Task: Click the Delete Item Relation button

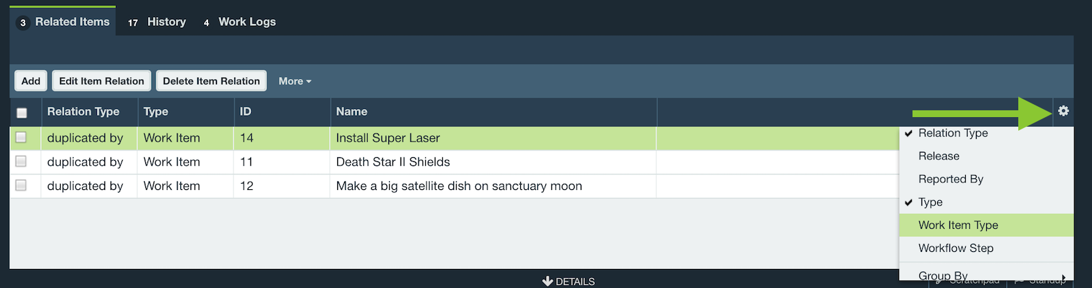Action: [212, 81]
